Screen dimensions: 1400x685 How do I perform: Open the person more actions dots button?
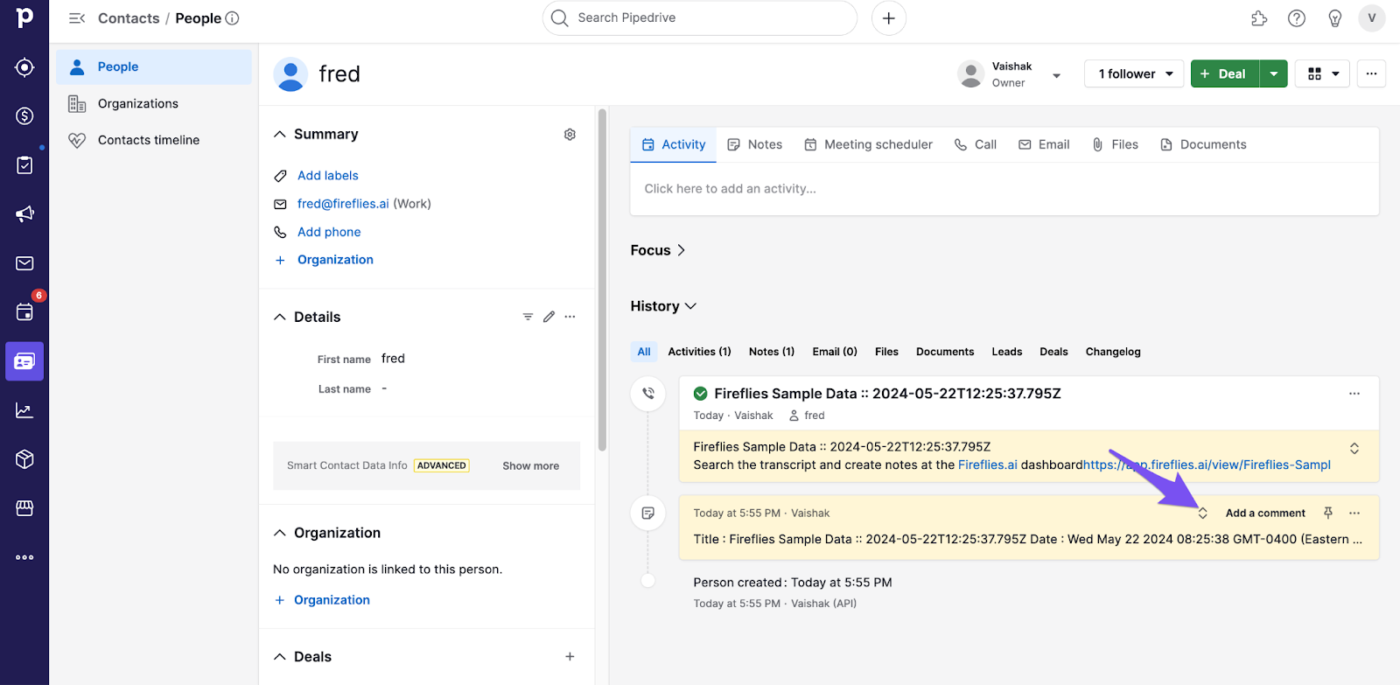(x=1371, y=74)
